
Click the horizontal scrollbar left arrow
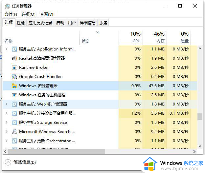[5, 152]
